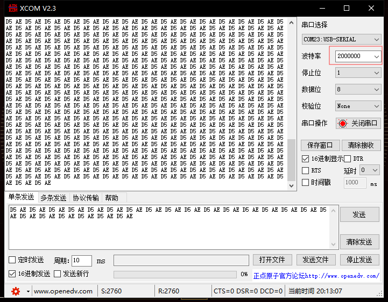Screen dimensions: 388x302
Task: Click the receive area scrollbar thumb
Action: [292, 160]
